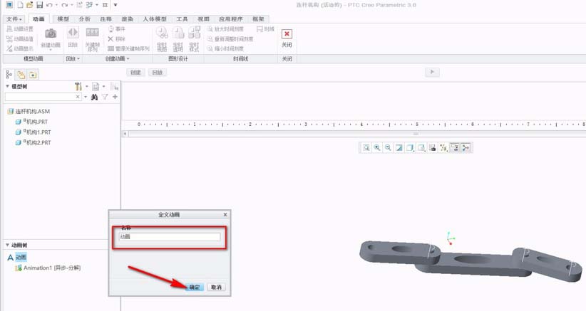Screen dimensions: 586x311
Task: Select 连杆机构.ASM in the model tree
Action: (29, 111)
